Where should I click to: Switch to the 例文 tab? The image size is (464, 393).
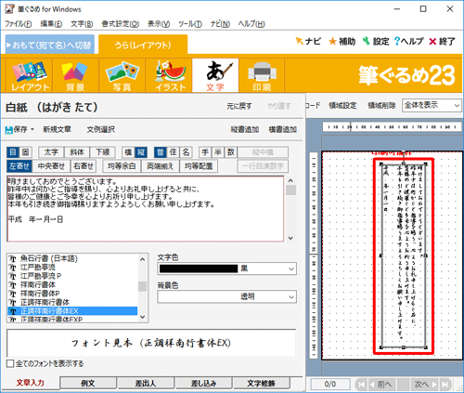click(88, 383)
